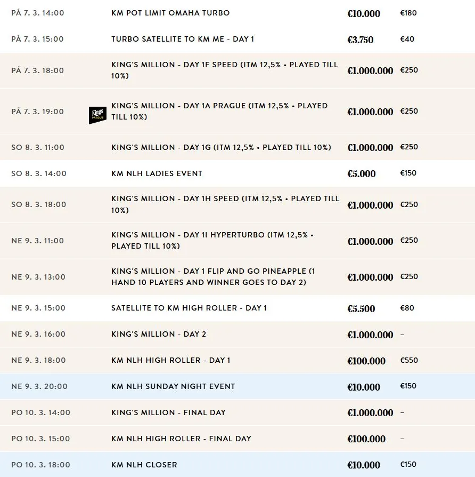Click the €550 buy-in amount
Viewport: 475px width, 477px height.
pyautogui.click(x=408, y=360)
